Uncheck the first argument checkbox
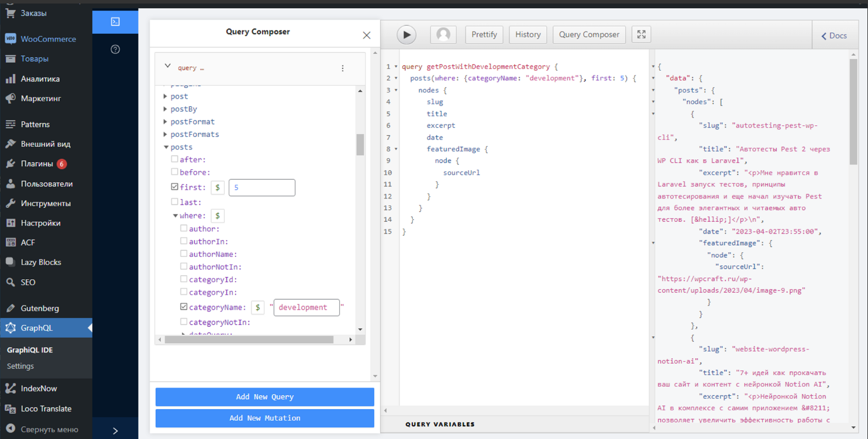This screenshot has width=868, height=439. (x=175, y=187)
